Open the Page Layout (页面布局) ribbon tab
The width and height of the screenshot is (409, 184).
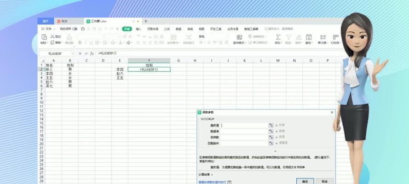153,29
